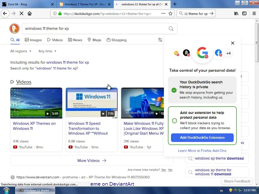Focus the browser address bar URL
The width and height of the screenshot is (259, 194).
107,14
